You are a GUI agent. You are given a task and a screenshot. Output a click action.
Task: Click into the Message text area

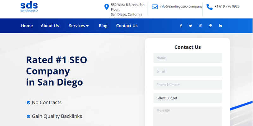[x=188, y=116]
